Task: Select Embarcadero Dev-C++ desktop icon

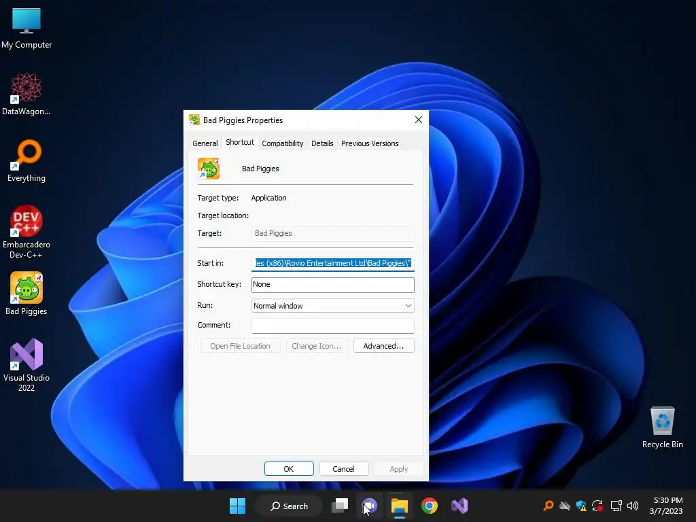Action: coord(27,231)
